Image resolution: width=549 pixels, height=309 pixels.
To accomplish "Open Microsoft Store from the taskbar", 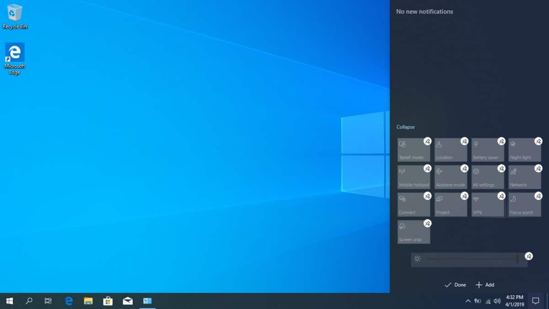I will click(108, 301).
